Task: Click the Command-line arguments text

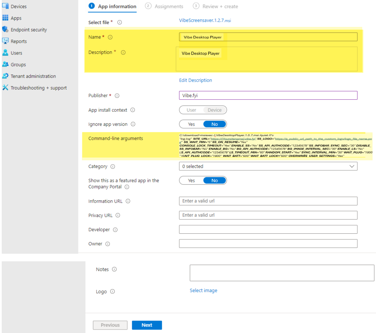Action: (276, 145)
